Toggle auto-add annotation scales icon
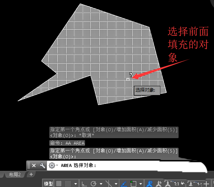 (159, 184)
